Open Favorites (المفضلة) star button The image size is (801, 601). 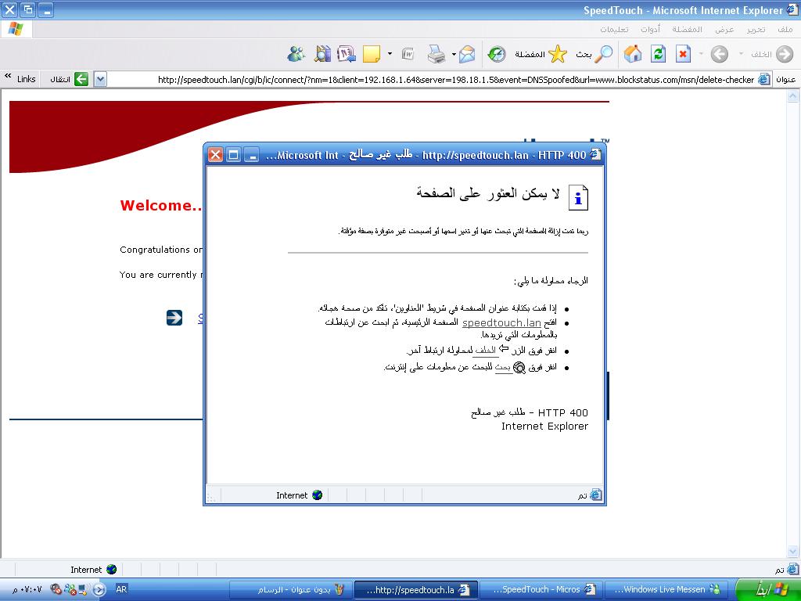tap(541, 54)
